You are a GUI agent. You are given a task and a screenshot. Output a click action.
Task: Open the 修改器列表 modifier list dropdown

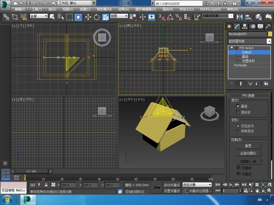[x=269, y=41]
